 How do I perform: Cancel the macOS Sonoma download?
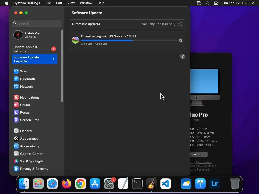pyautogui.click(x=181, y=40)
